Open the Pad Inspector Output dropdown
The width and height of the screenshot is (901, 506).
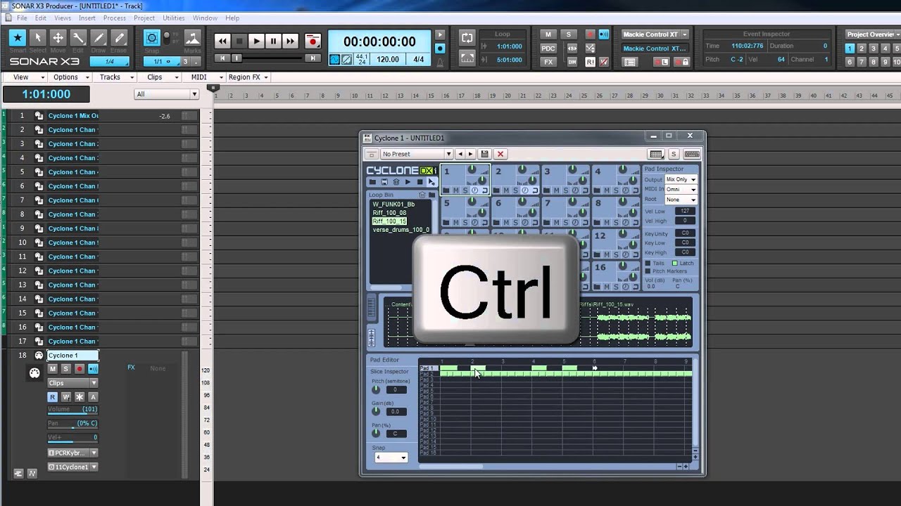681,180
